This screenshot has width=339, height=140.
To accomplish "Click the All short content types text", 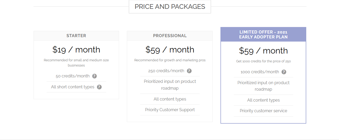I will click(x=73, y=87).
